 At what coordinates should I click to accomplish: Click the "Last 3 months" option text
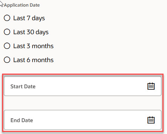[x=33, y=46]
